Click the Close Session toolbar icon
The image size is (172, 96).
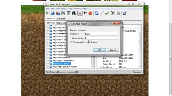tap(58, 13)
